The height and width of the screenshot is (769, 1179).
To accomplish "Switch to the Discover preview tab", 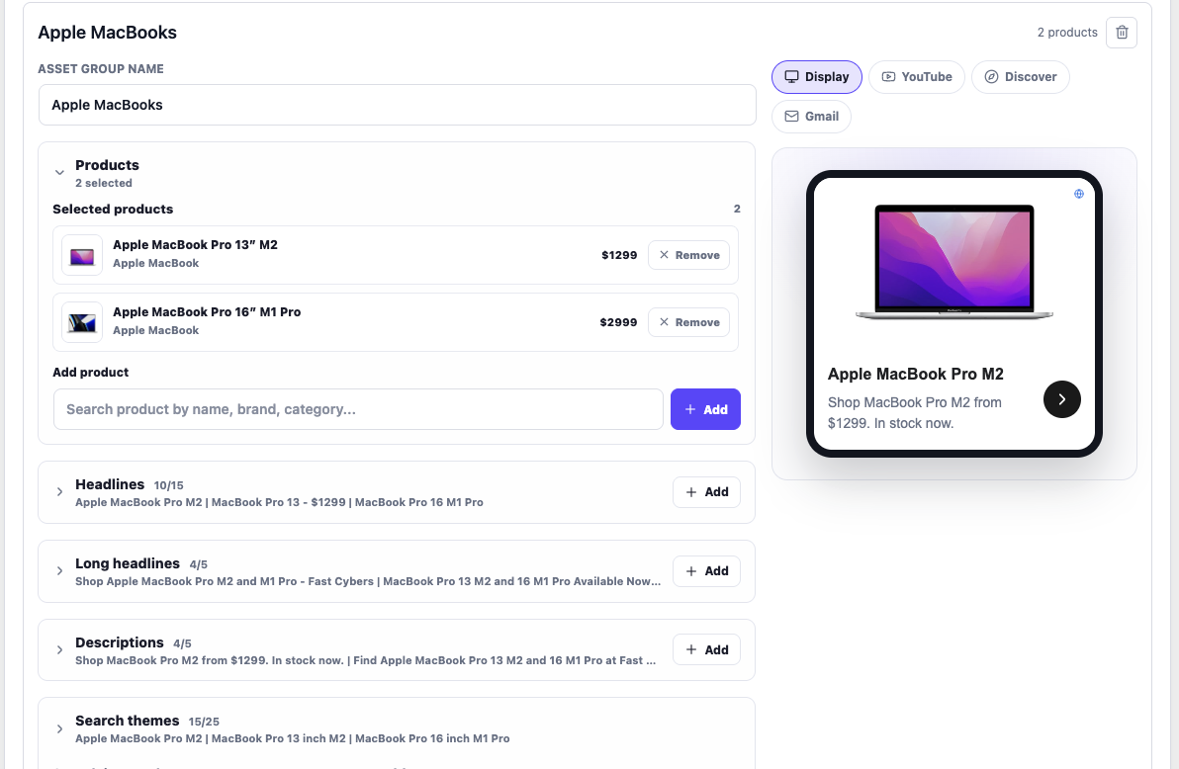I will 1021,77.
